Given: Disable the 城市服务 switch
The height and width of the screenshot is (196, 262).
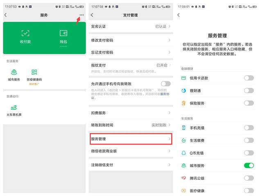Looking at the screenshot, I should pos(249,165).
